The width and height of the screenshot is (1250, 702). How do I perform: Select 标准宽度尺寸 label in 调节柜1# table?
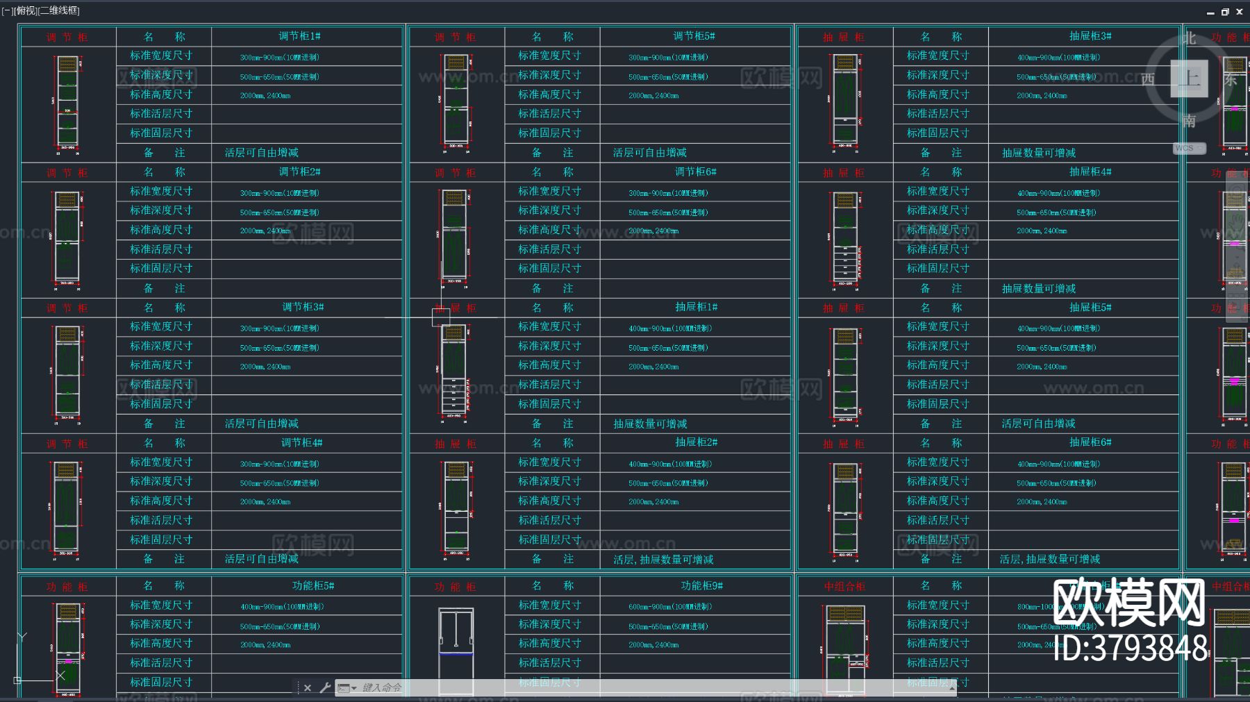click(161, 56)
